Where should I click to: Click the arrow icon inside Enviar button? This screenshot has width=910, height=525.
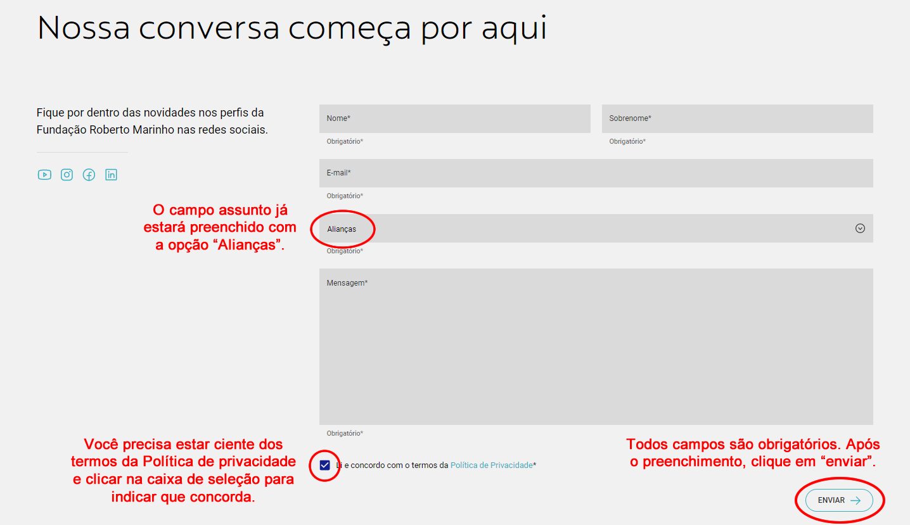[x=856, y=500]
